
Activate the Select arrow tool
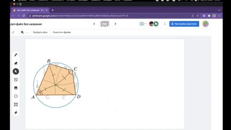click(16, 71)
